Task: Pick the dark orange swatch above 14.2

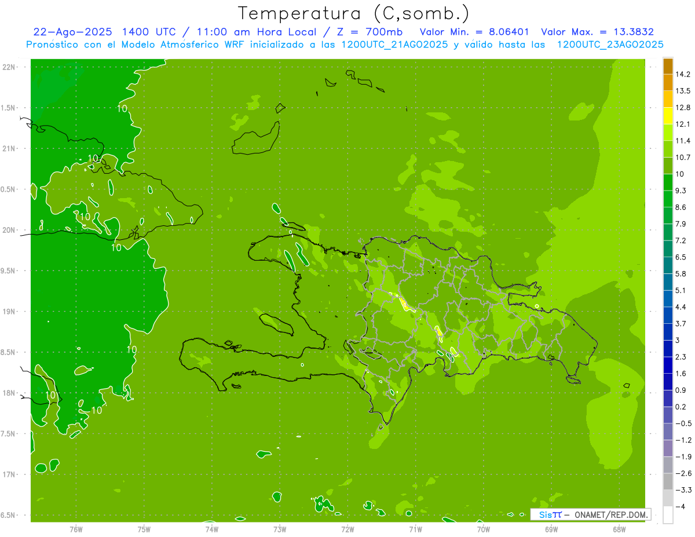Action: (x=668, y=65)
